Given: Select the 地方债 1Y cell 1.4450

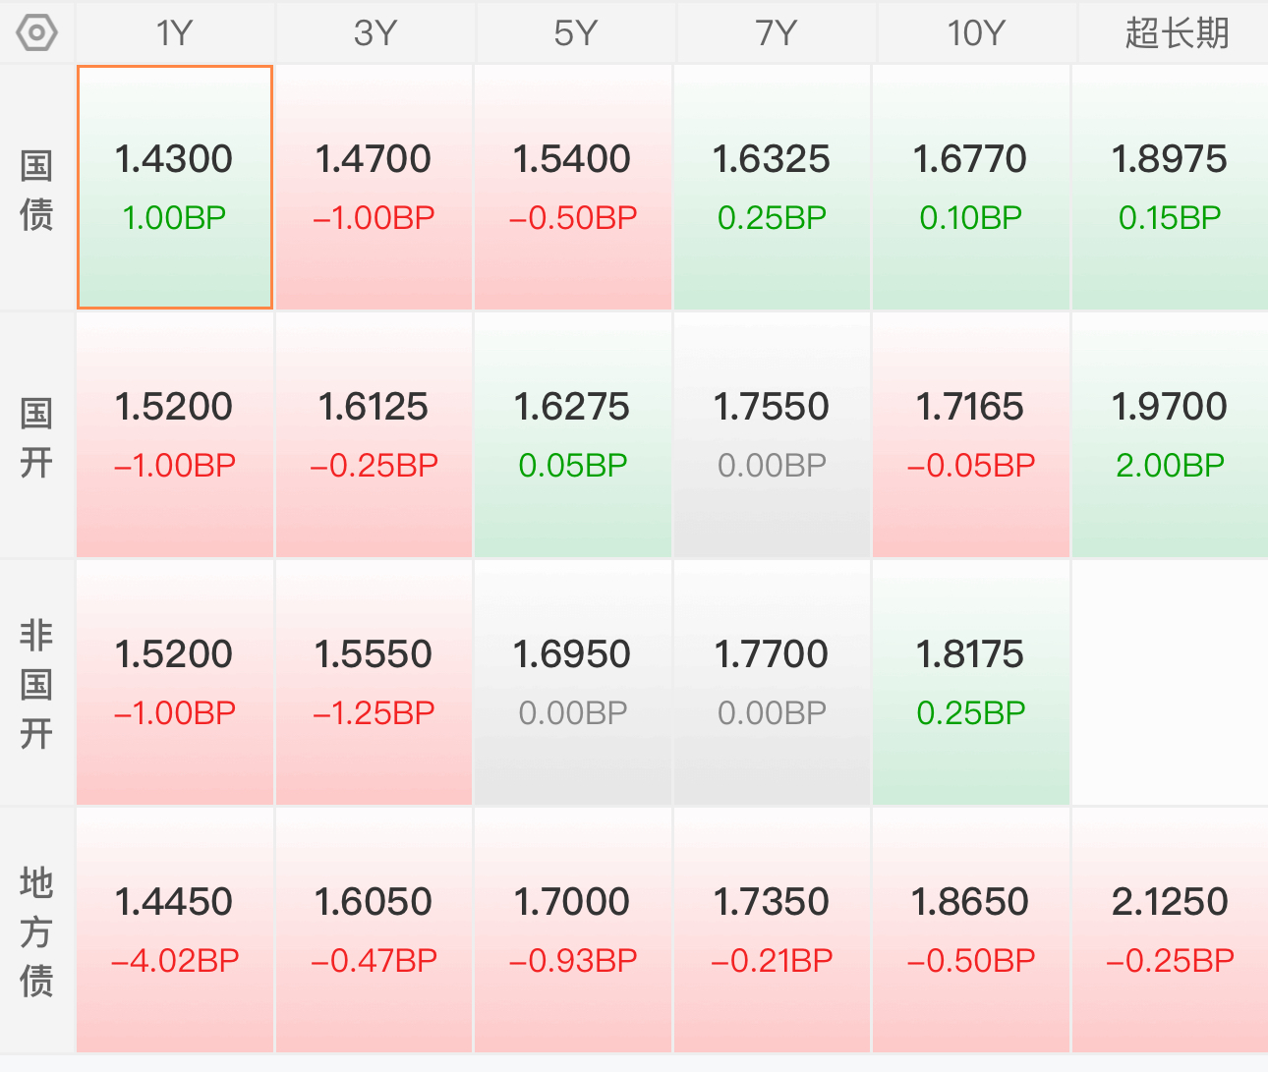Looking at the screenshot, I should point(175,931).
